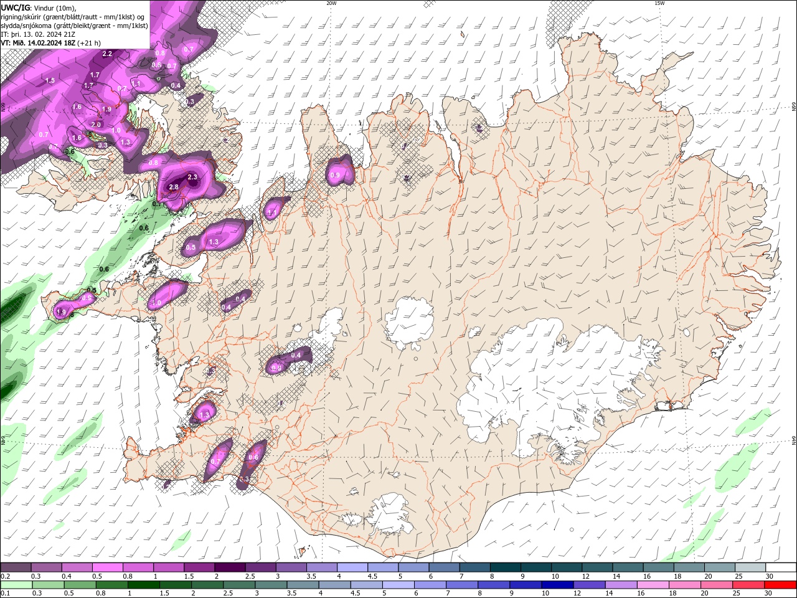Select the violet 12 swatch on lower scale
Screen dimensions: 797x598
pyautogui.click(x=589, y=585)
